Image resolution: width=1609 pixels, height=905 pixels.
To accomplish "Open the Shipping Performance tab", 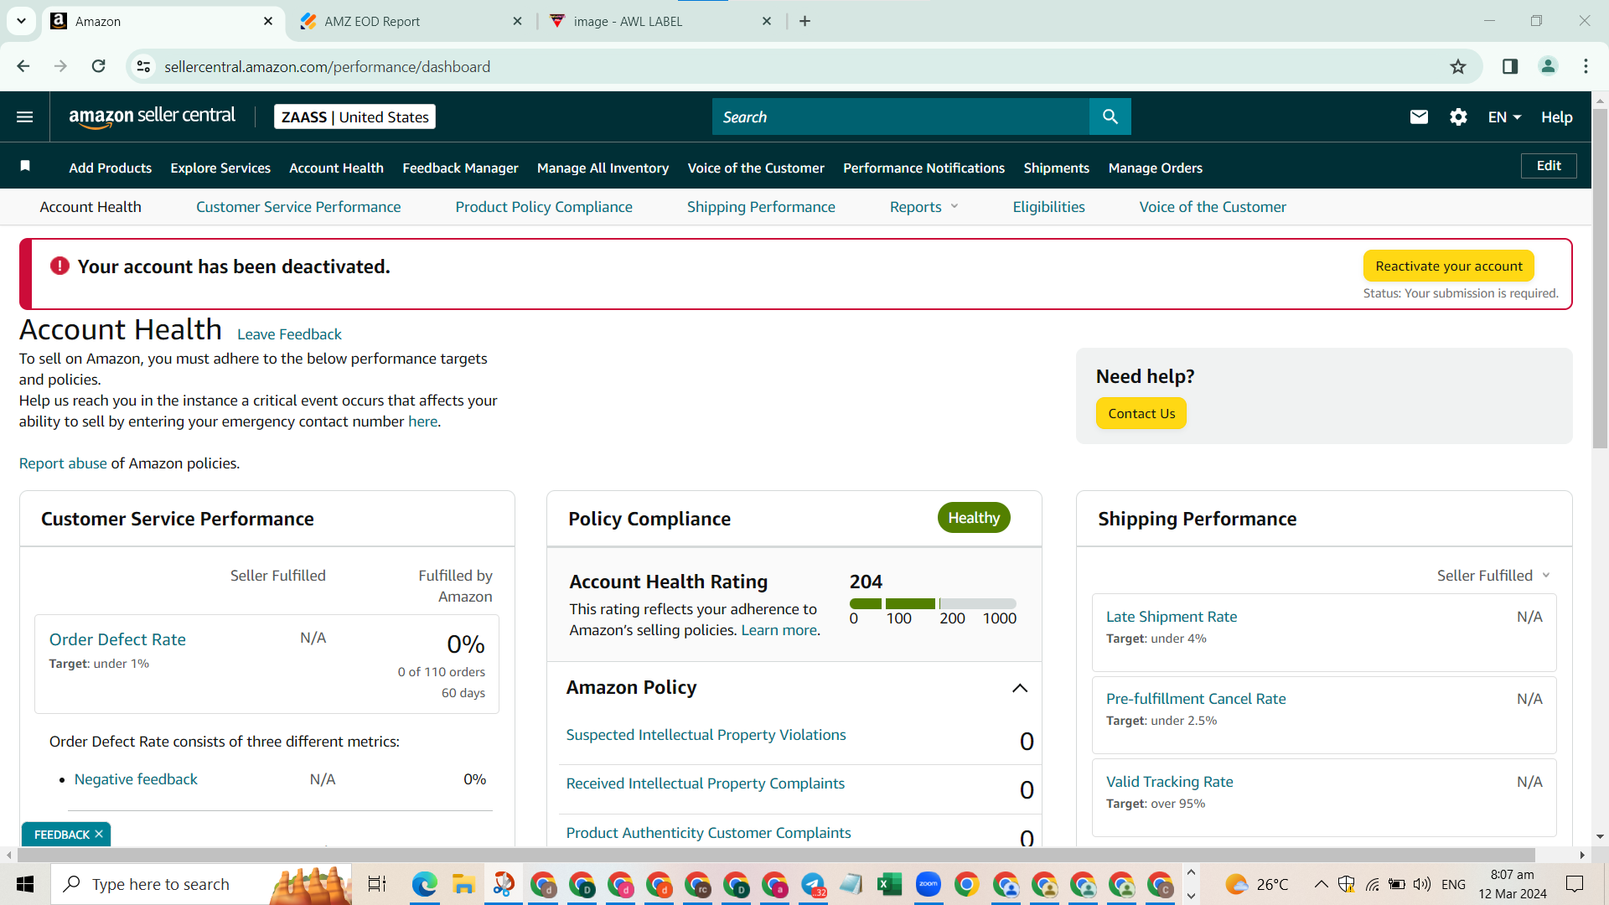I will point(761,207).
